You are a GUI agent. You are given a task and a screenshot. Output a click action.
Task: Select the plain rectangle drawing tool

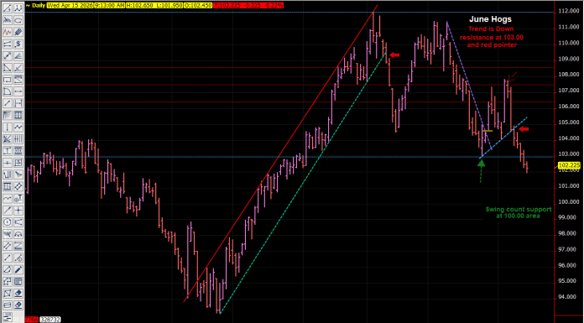click(x=7, y=80)
